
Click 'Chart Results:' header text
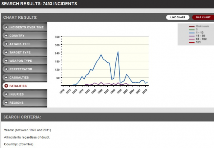[20, 17]
